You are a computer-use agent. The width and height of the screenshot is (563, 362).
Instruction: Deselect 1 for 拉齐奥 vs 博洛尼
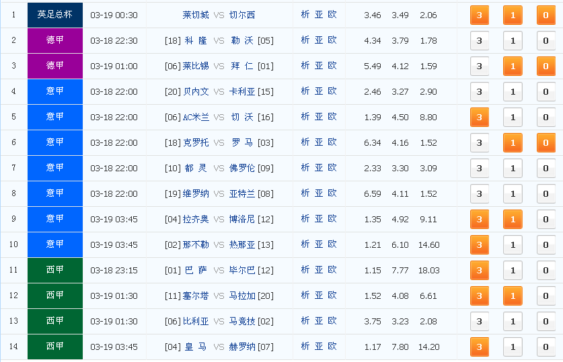point(513,220)
